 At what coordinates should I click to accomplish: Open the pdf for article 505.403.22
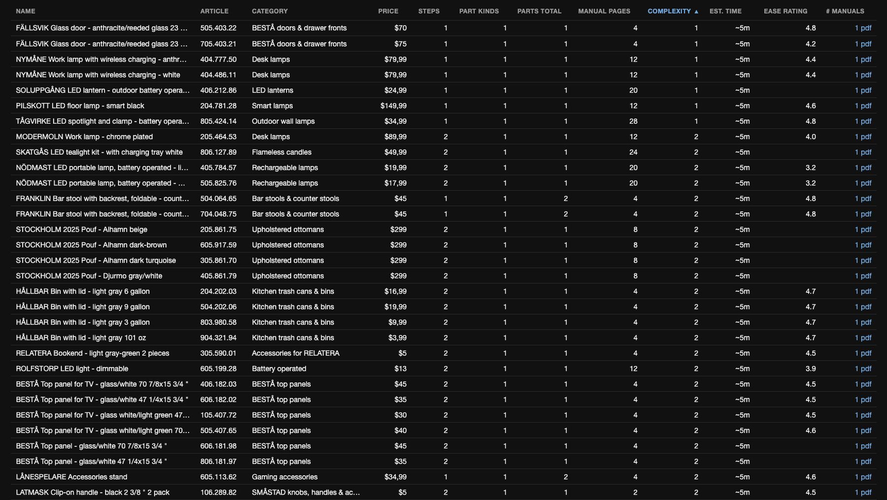click(x=863, y=28)
